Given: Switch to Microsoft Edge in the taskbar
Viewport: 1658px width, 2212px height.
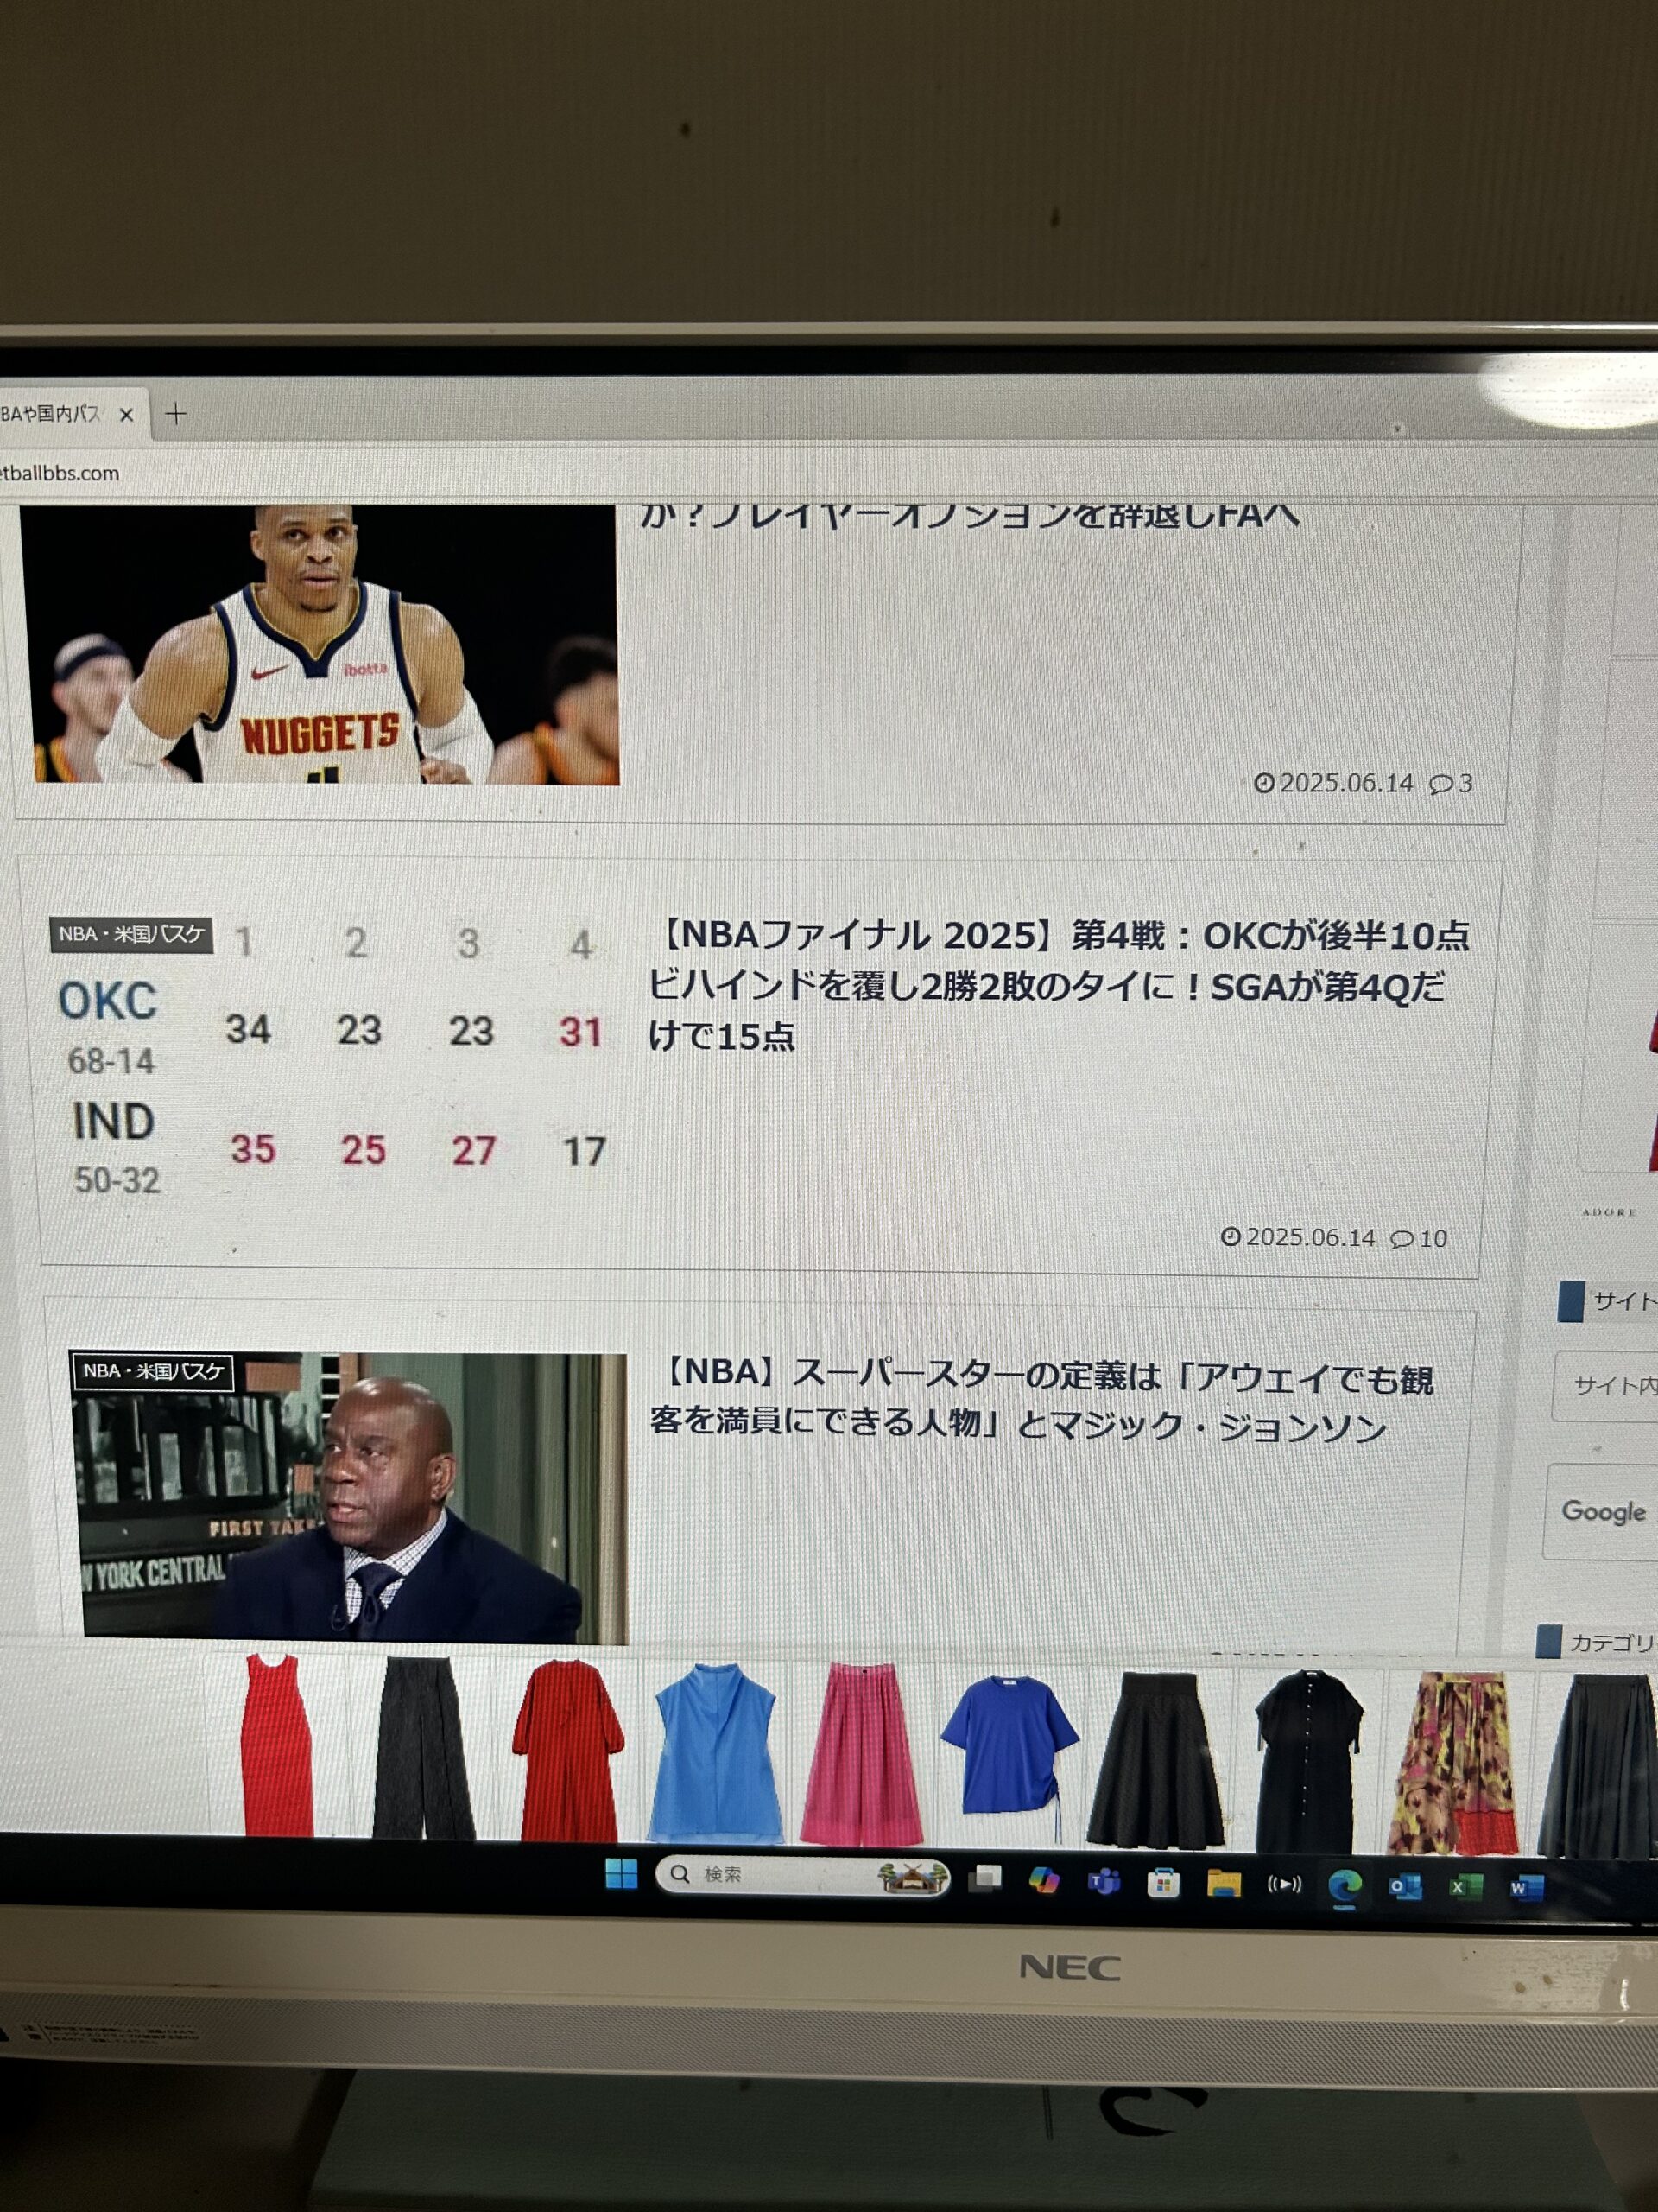Looking at the screenshot, I should pyautogui.click(x=1345, y=1886).
